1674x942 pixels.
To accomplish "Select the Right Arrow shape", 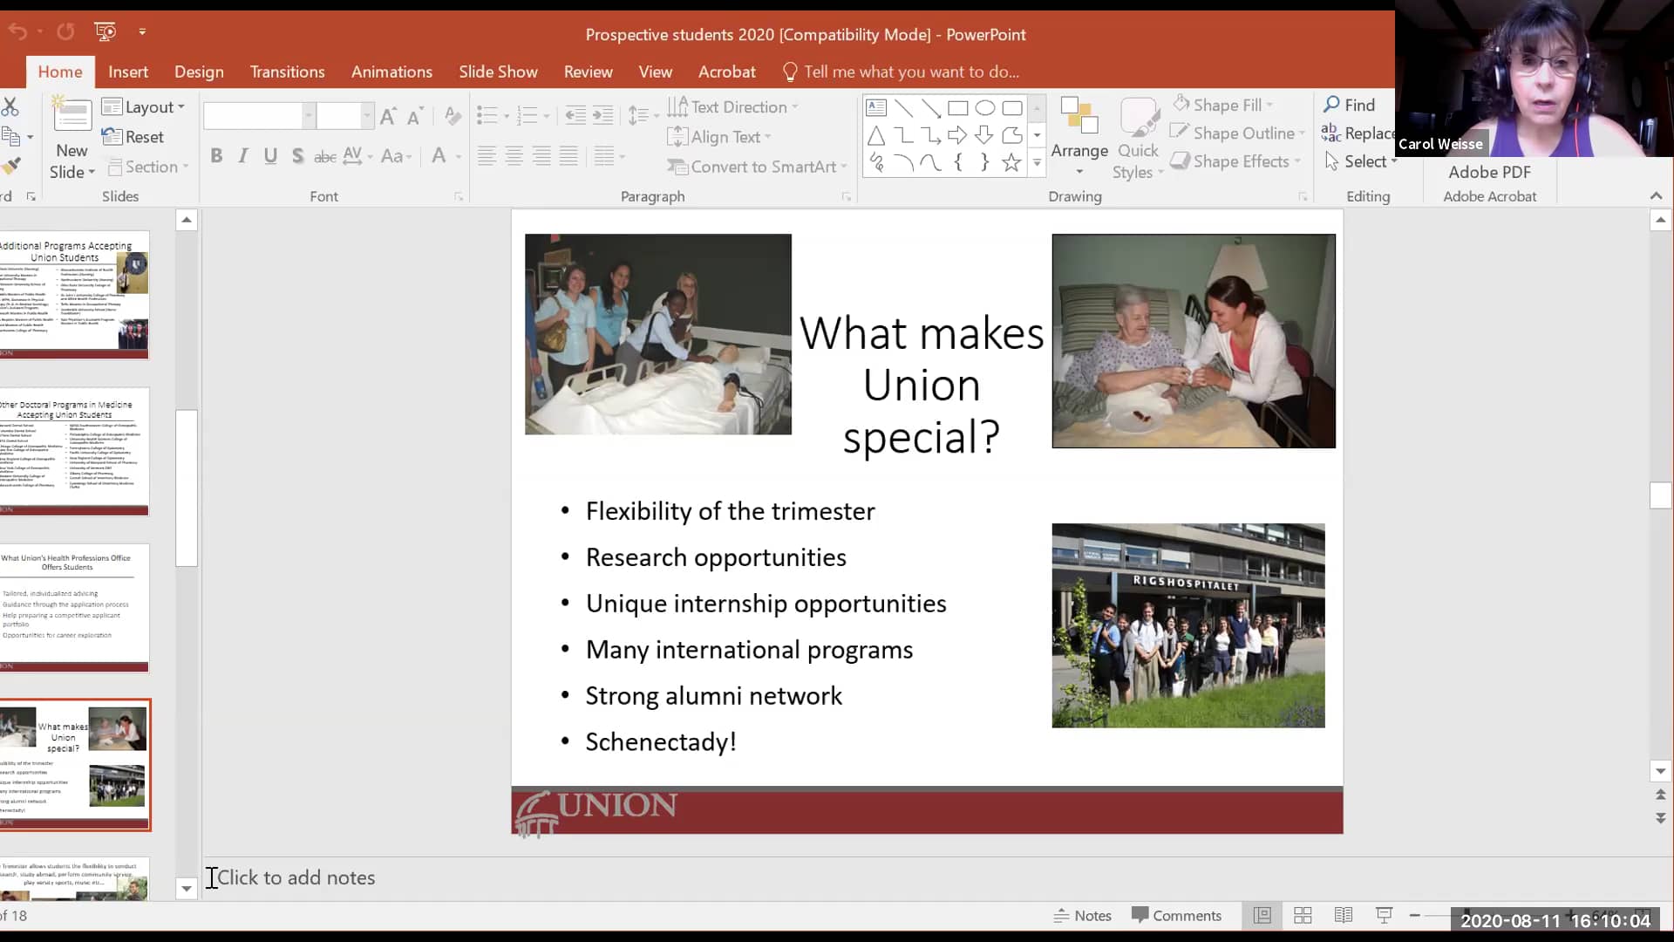I will [957, 135].
